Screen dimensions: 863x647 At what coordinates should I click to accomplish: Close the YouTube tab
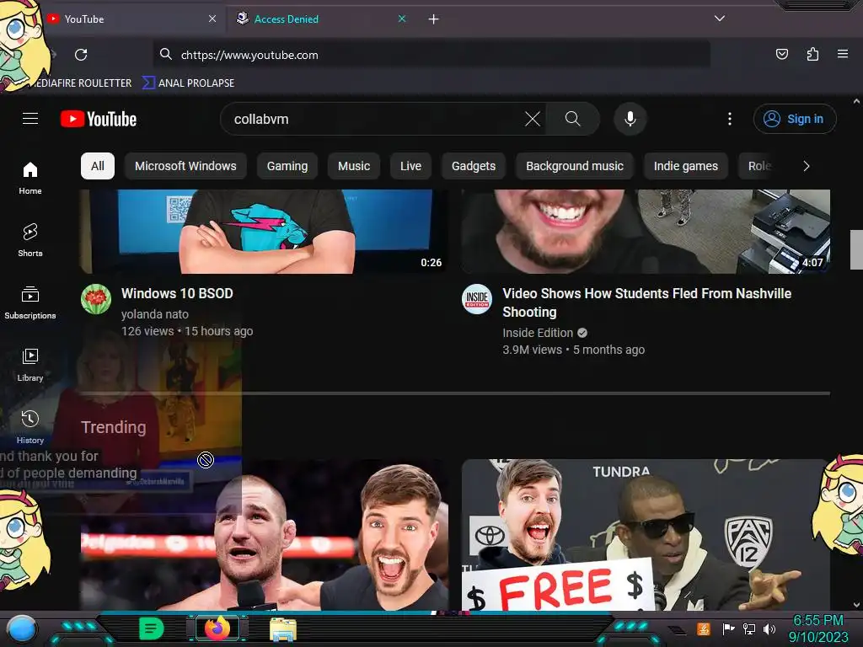tap(212, 19)
